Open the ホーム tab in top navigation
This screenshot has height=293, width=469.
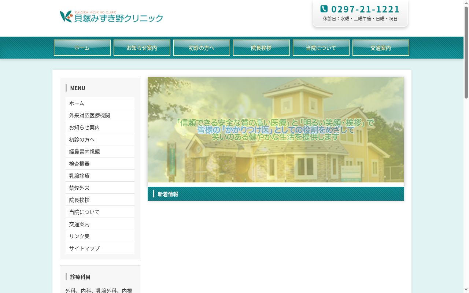tap(82, 48)
